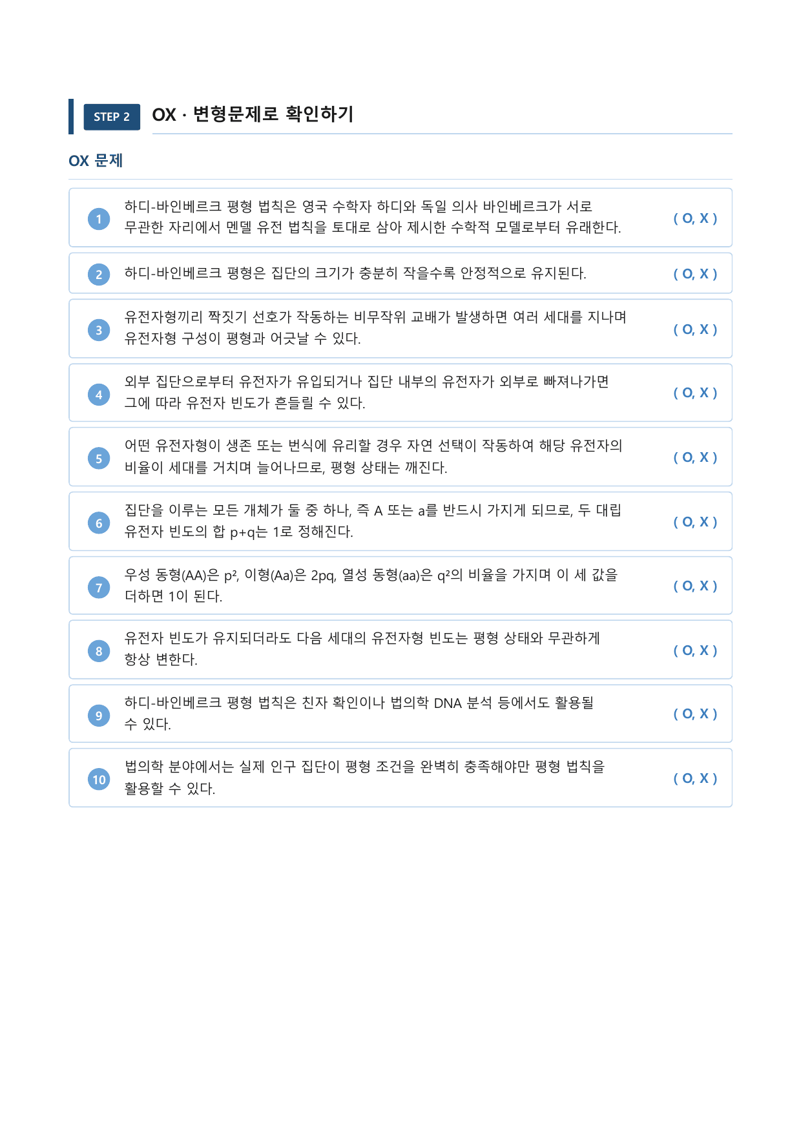This screenshot has height=1133, width=801.
Task: Click the number 4 circle badge
Action: point(99,394)
